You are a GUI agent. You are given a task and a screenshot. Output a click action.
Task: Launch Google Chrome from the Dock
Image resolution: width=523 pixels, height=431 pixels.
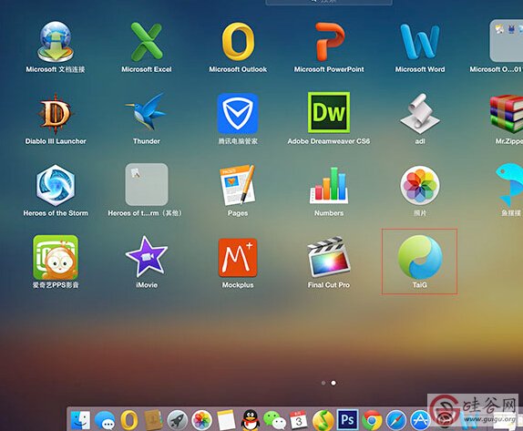pyautogui.click(x=372, y=420)
